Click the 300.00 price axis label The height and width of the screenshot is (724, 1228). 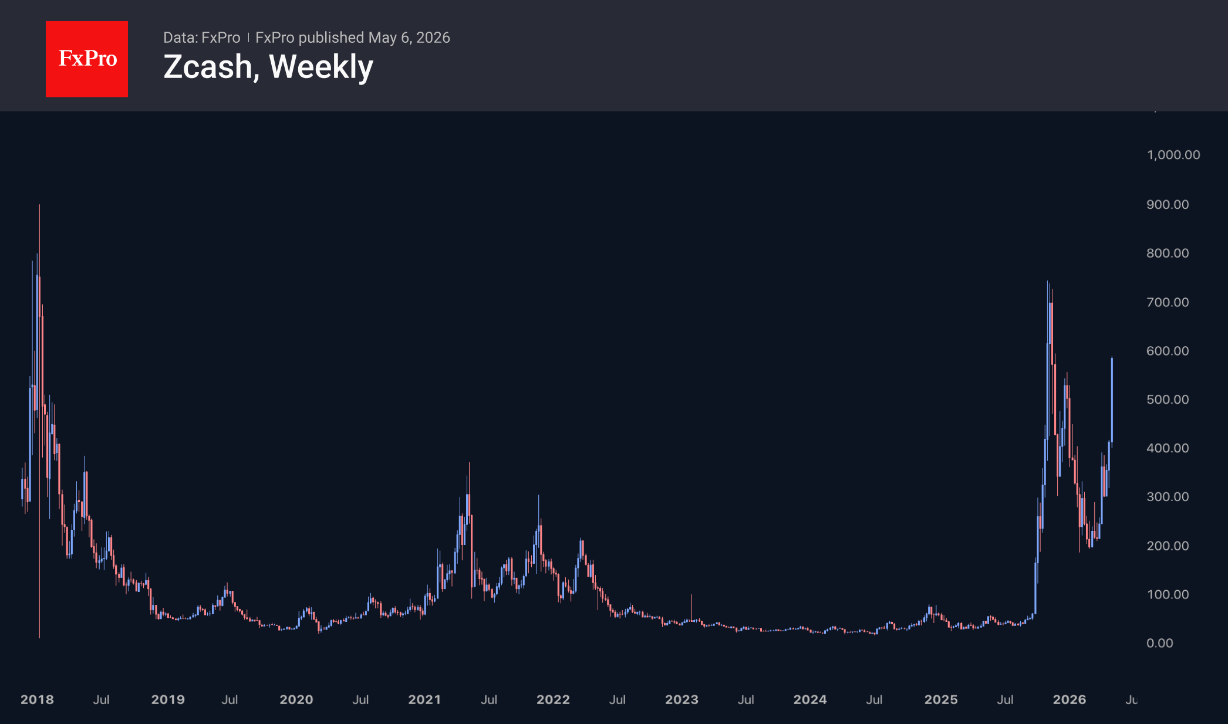pyautogui.click(x=1168, y=497)
